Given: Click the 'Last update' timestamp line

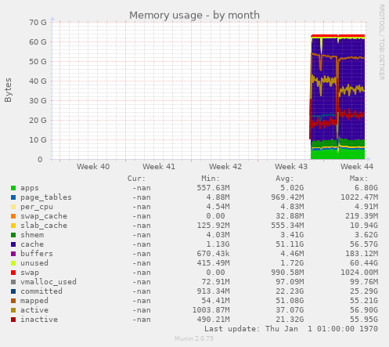Looking at the screenshot, I should tap(291, 329).
